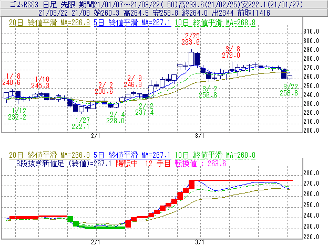Image resolution: width=328 pixels, height=248 pixels.
Task: Click the 2/9 246.3 high annotation
Action: 132,81
